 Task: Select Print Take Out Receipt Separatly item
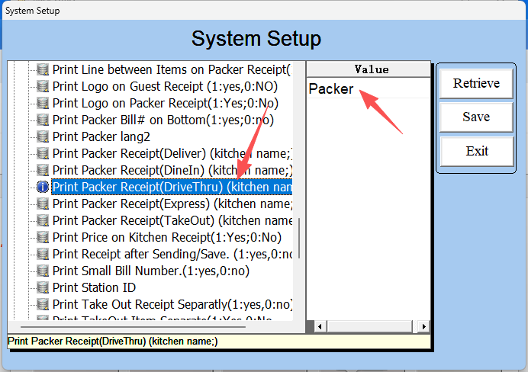tap(172, 304)
